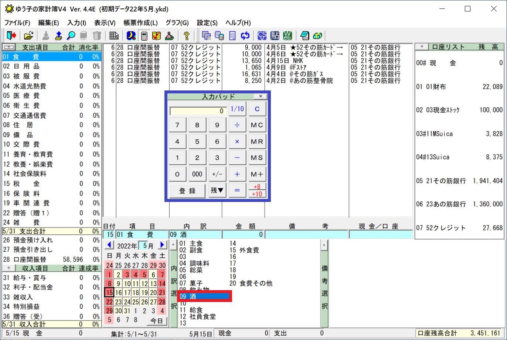Screen dimensions: 507x340
Task: Click the single sheet window toolbar icon
Action: pos(232,35)
